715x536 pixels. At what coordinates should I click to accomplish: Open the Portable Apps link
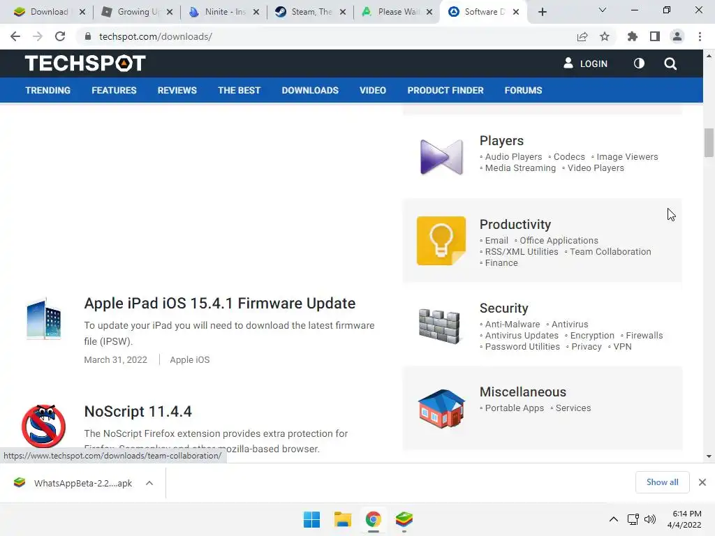click(x=515, y=408)
